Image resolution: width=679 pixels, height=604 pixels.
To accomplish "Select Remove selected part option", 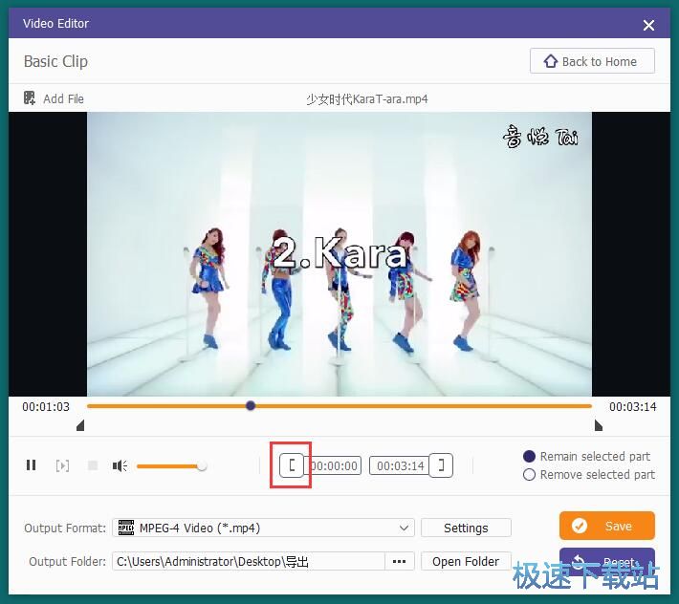I will tap(589, 475).
